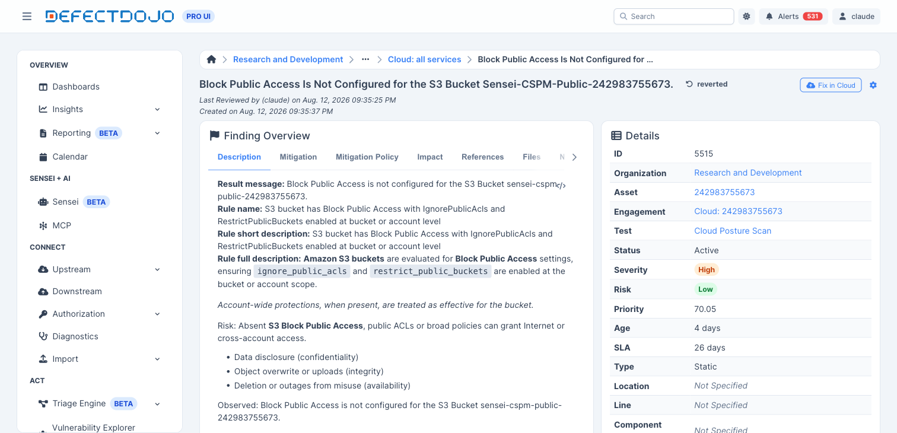
Task: Focus the Search input field
Action: coord(674,17)
